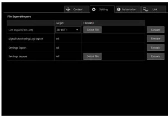Open the 3D-LUT 1 target dropdown

[x=68, y=30]
